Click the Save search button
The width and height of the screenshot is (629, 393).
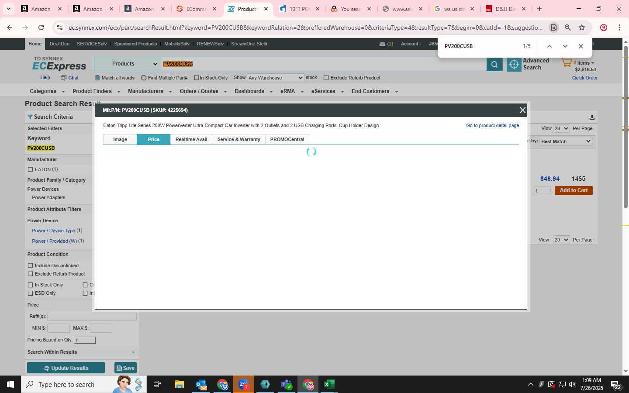tap(126, 368)
